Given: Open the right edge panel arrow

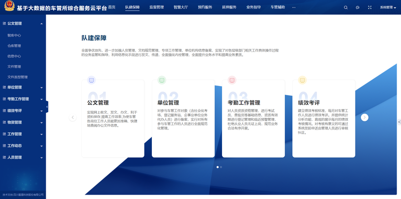Looking at the screenshot, I should pos(399,122).
